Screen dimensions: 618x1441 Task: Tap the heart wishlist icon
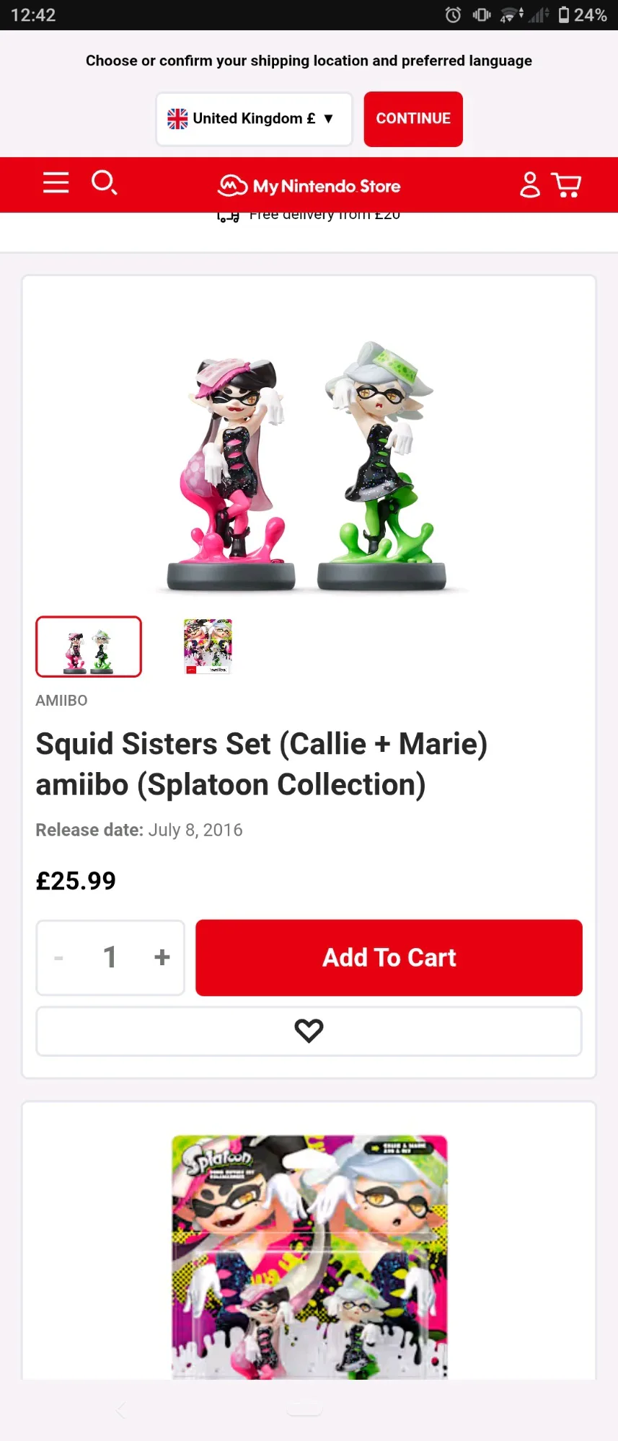309,1031
